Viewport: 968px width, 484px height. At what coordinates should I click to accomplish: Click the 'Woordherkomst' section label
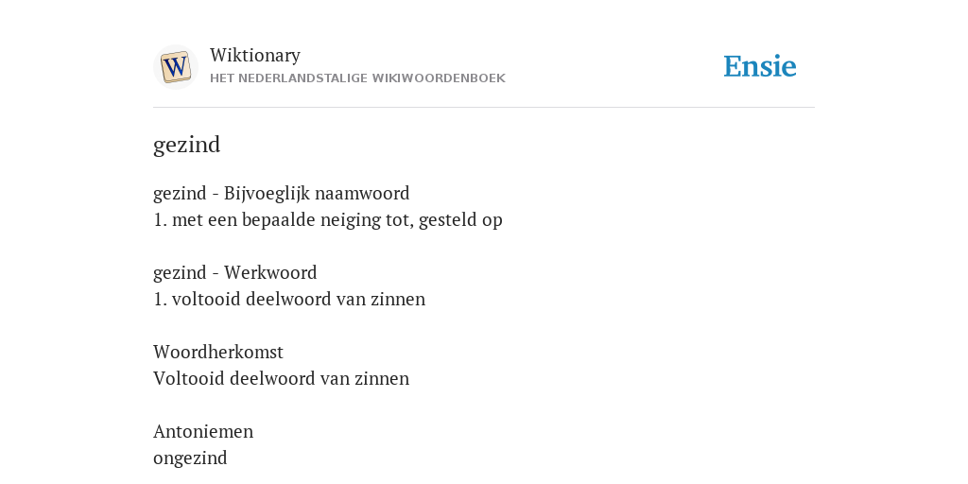(x=218, y=353)
